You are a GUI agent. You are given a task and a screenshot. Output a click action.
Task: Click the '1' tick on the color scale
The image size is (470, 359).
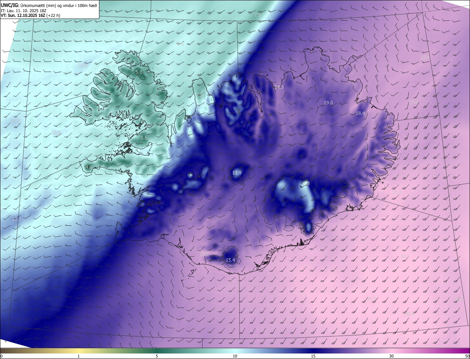[x=79, y=356]
